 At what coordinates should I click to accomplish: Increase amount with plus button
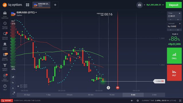(178, 30)
